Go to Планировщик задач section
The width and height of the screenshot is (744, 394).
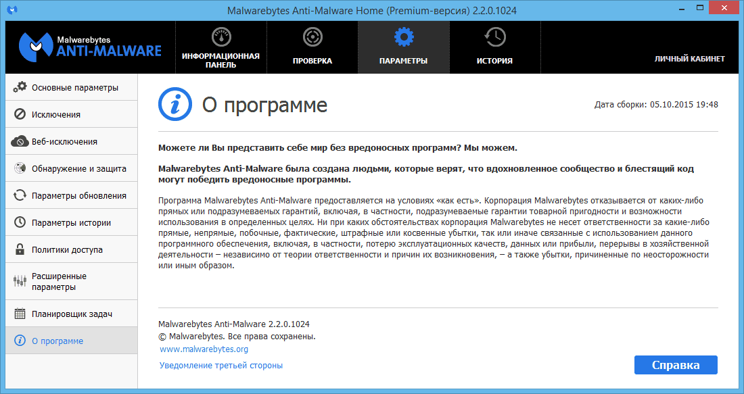tap(72, 314)
